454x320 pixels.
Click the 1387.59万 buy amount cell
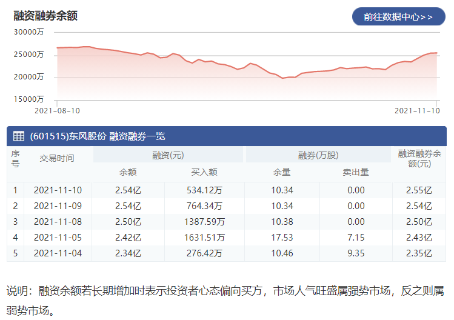pyautogui.click(x=204, y=222)
